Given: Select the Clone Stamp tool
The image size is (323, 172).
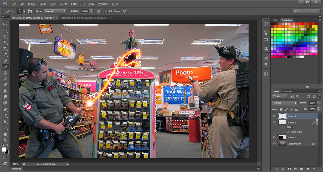Looking at the screenshot, I should pos(5,73).
